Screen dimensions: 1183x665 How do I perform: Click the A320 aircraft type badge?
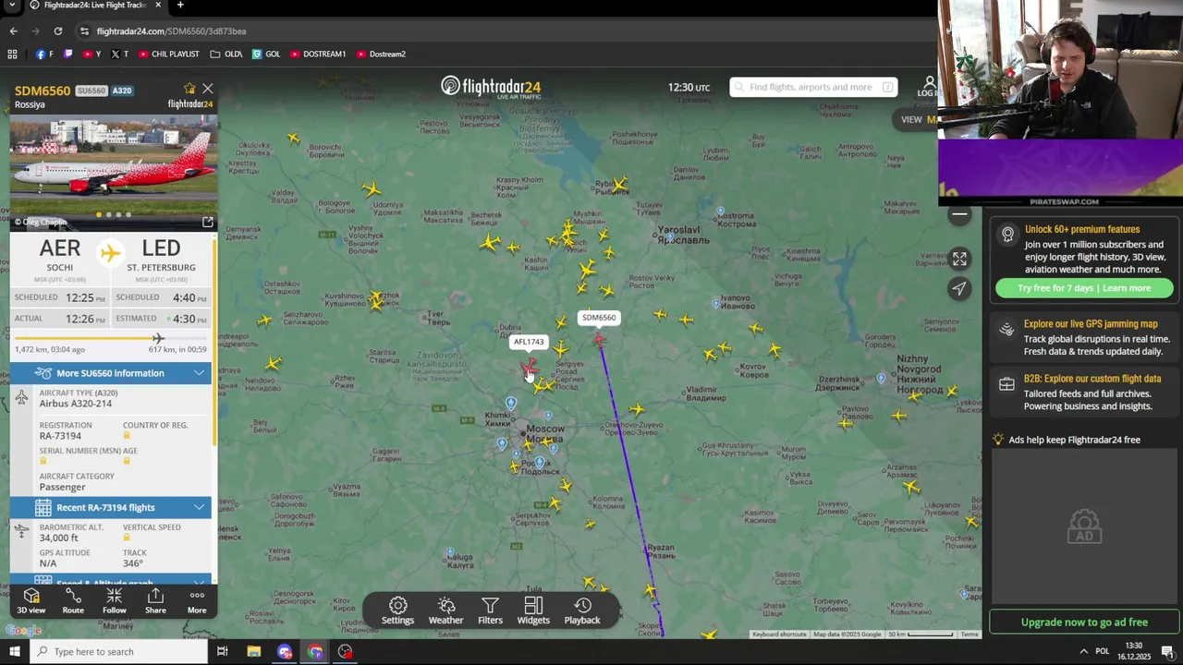coord(122,91)
